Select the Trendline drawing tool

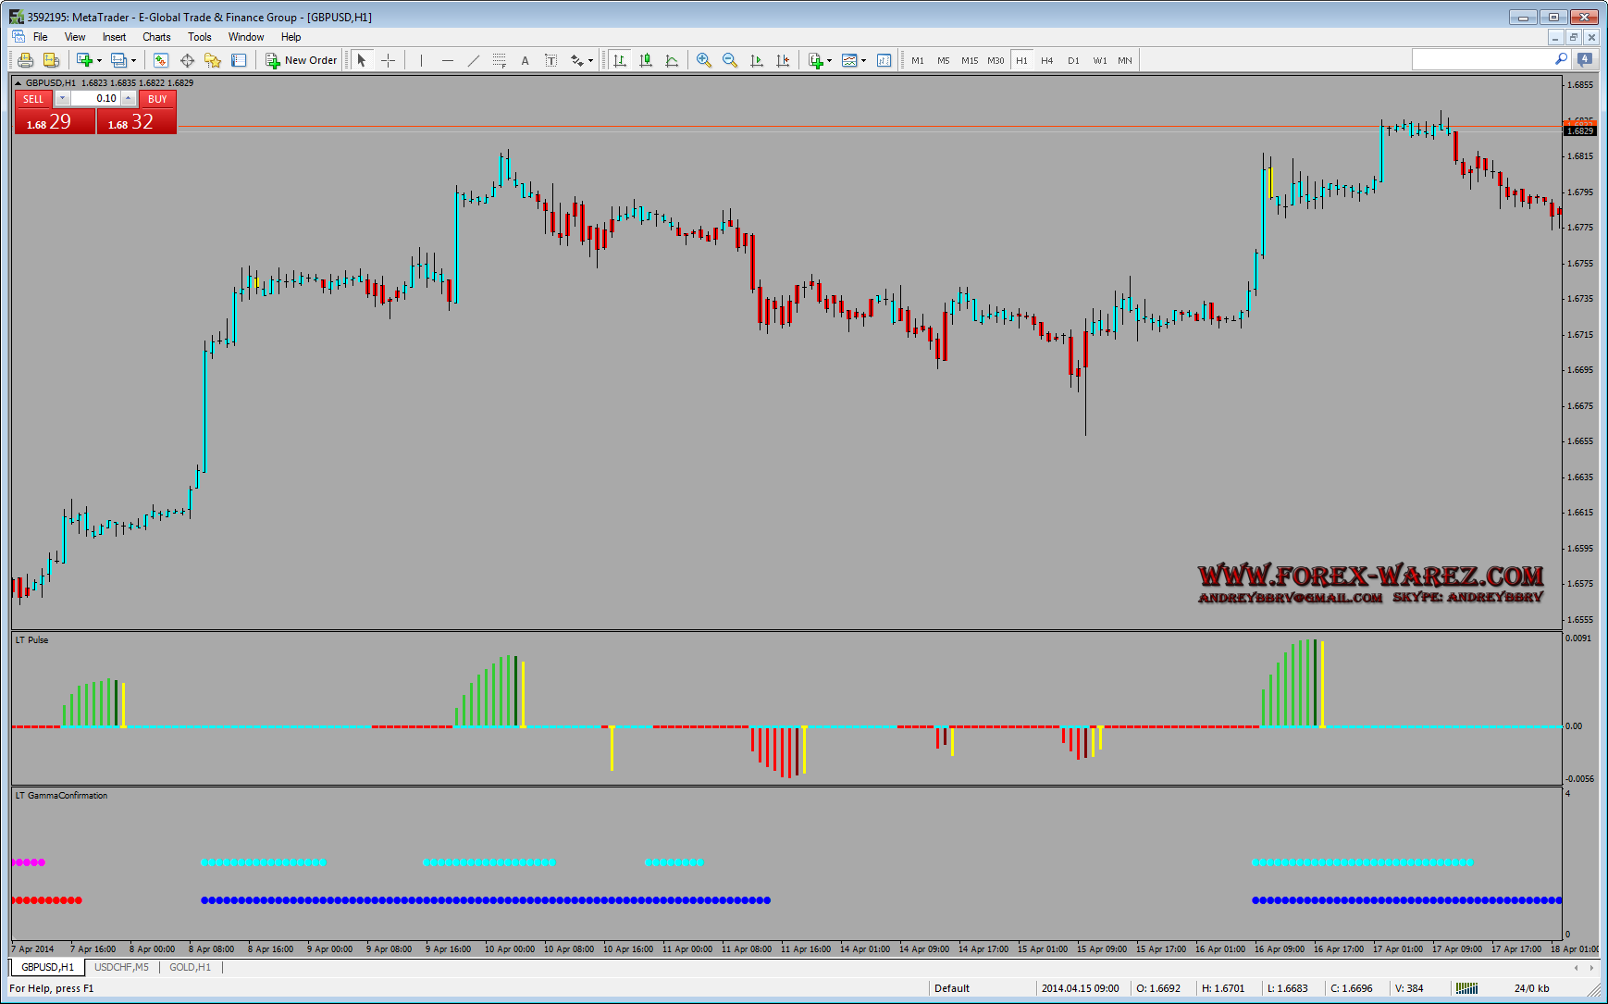474,60
